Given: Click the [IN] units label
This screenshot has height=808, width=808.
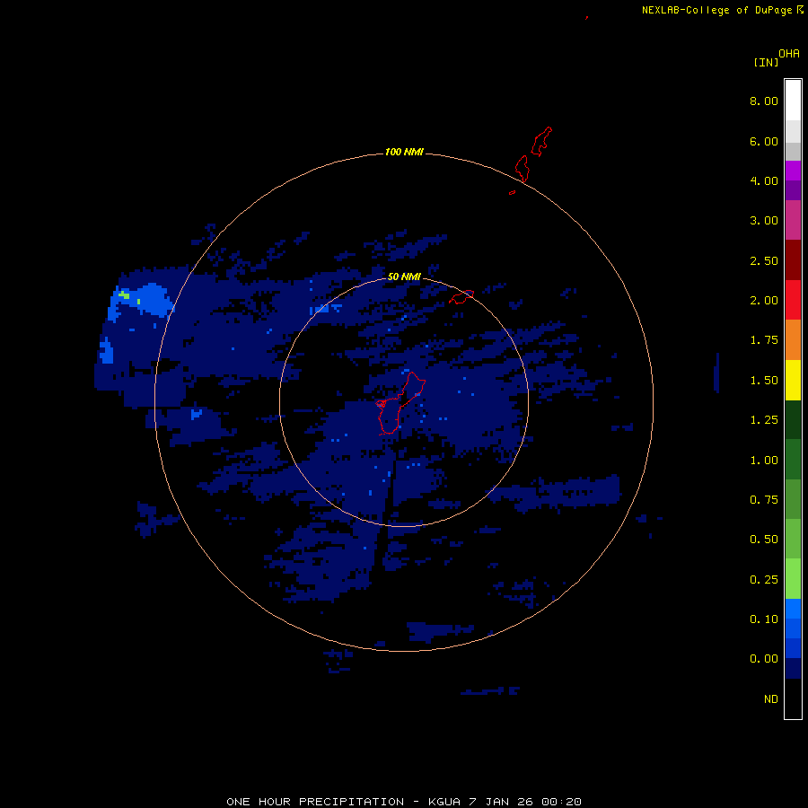Looking at the screenshot, I should pyautogui.click(x=766, y=62).
